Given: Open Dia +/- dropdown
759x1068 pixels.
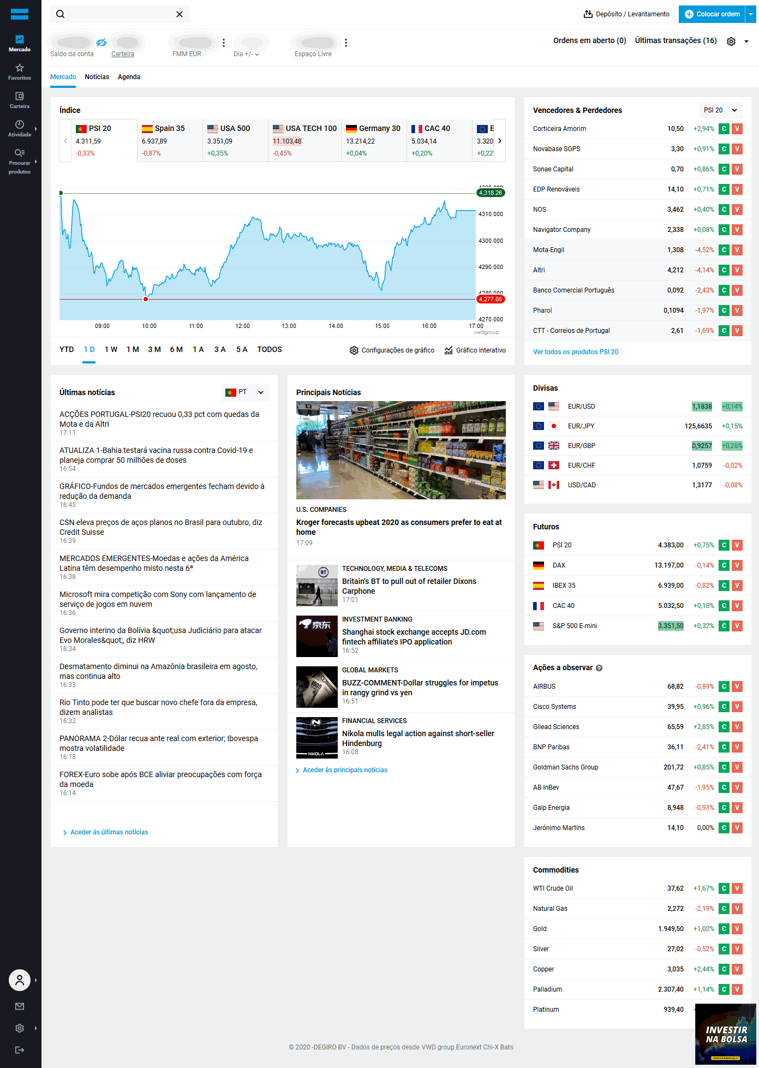Looking at the screenshot, I should [x=246, y=54].
